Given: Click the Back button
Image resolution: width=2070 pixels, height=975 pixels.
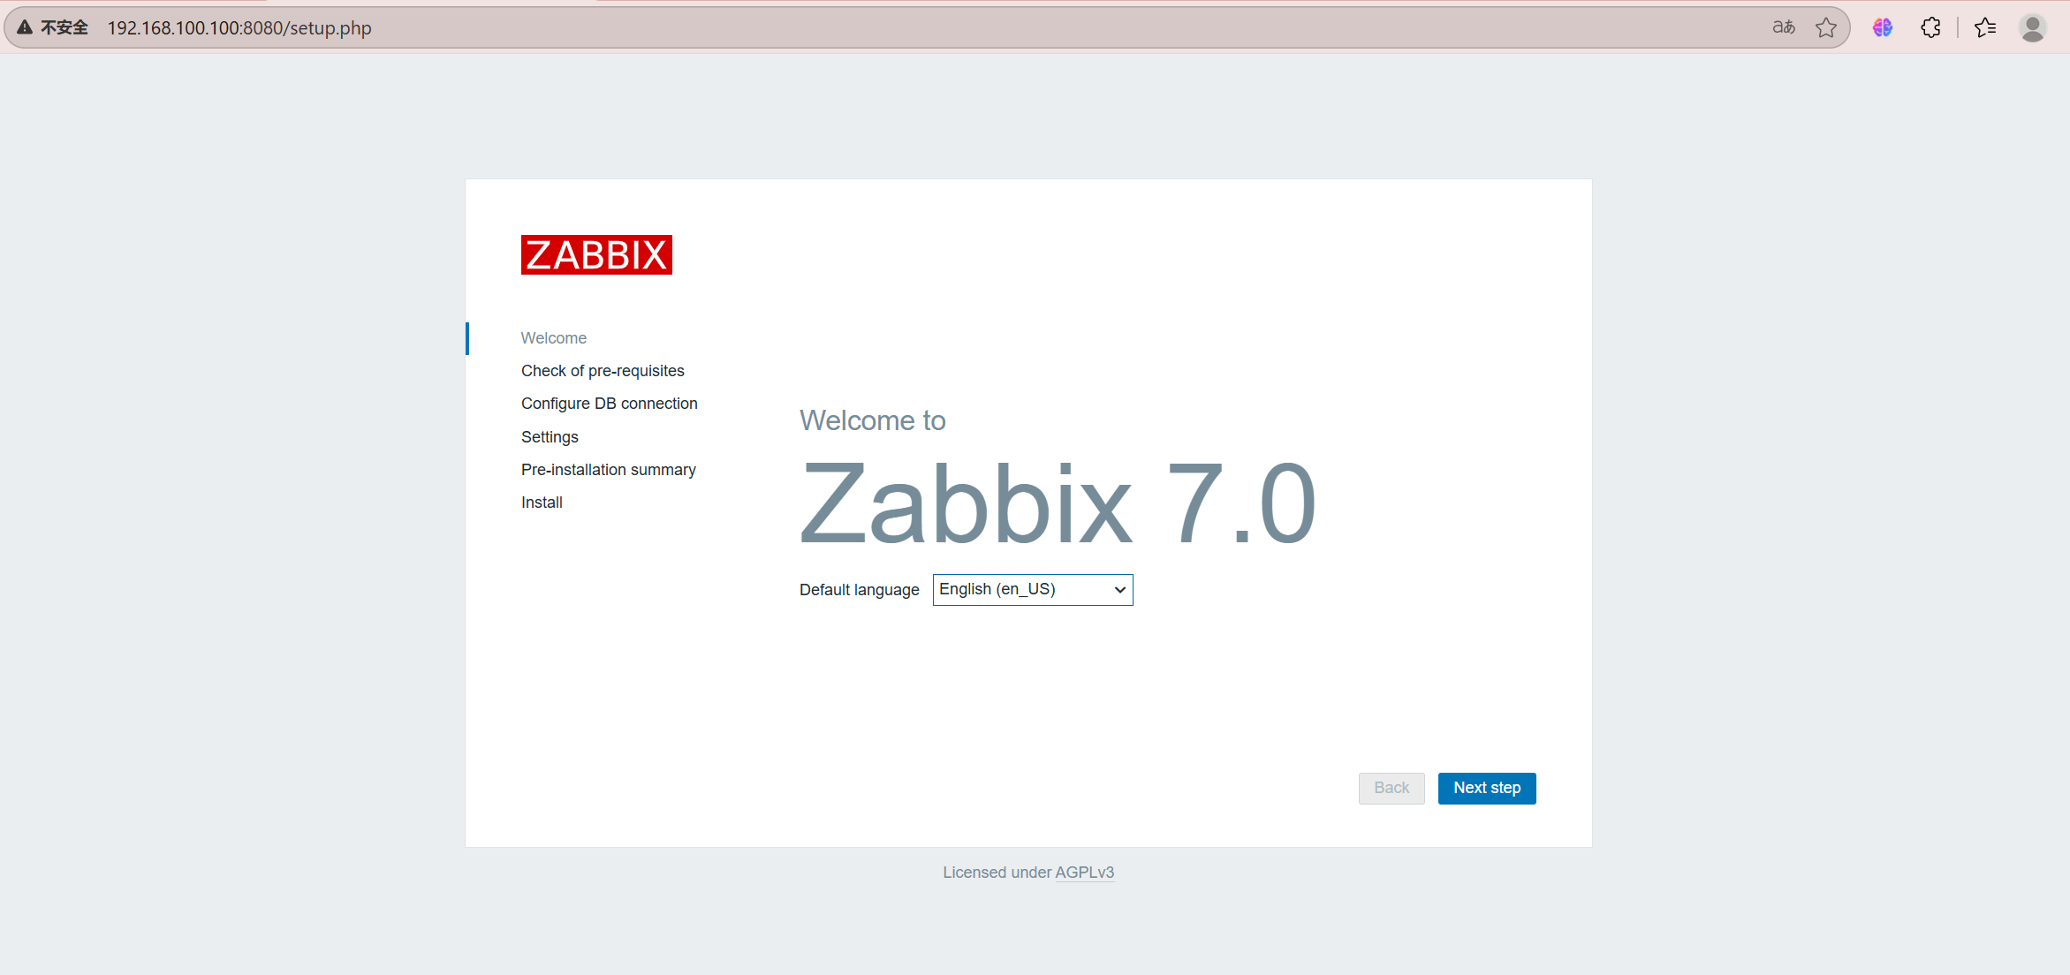Looking at the screenshot, I should 1391,788.
